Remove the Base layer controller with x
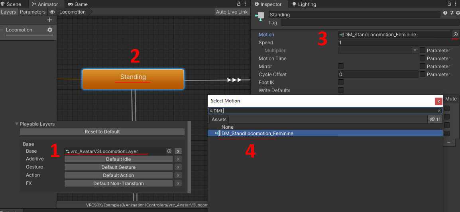Screen dimensions: 460x212 [178, 151]
